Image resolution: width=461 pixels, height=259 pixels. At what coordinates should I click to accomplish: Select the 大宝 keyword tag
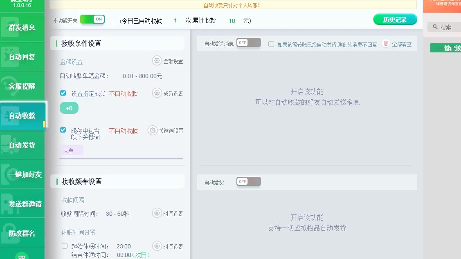(x=71, y=151)
